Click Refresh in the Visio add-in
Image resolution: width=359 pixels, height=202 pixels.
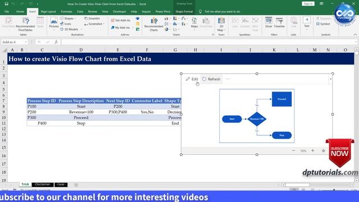pos(211,79)
